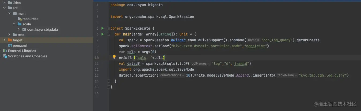
Task: Collapse the scala folder chevron
Action: pyautogui.click(x=14, y=24)
